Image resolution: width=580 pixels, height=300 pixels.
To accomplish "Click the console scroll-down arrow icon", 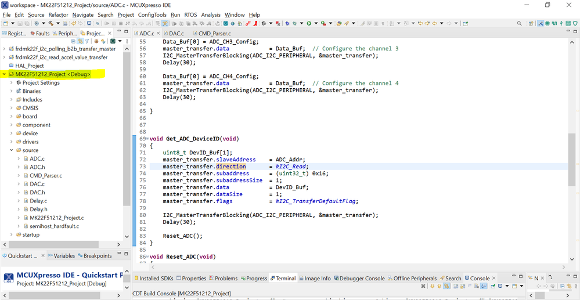I will (433, 286).
